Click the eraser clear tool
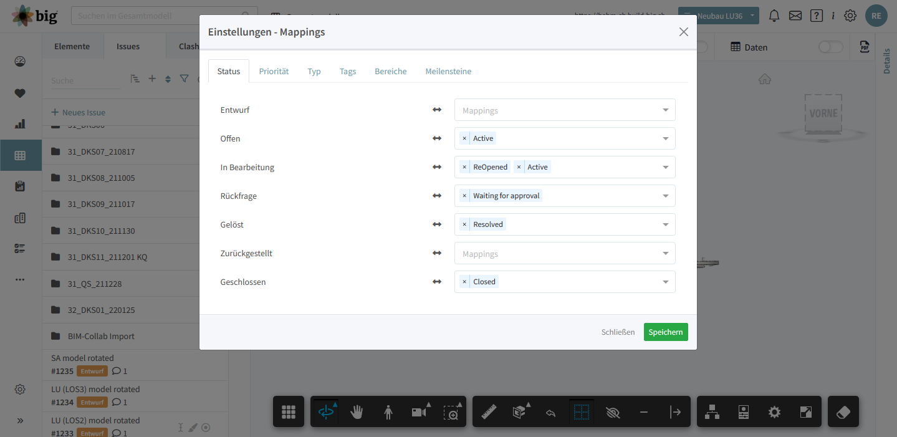Viewport: 897px width, 437px height. 843,411
